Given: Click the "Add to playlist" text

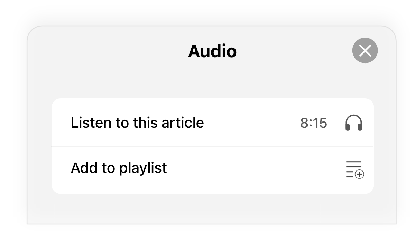Looking at the screenshot, I should click(119, 168).
